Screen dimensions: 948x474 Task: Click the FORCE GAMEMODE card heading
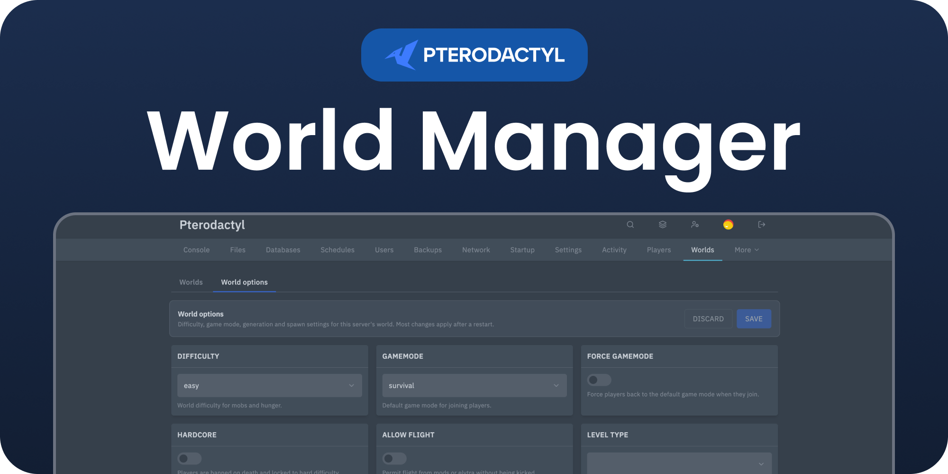620,356
